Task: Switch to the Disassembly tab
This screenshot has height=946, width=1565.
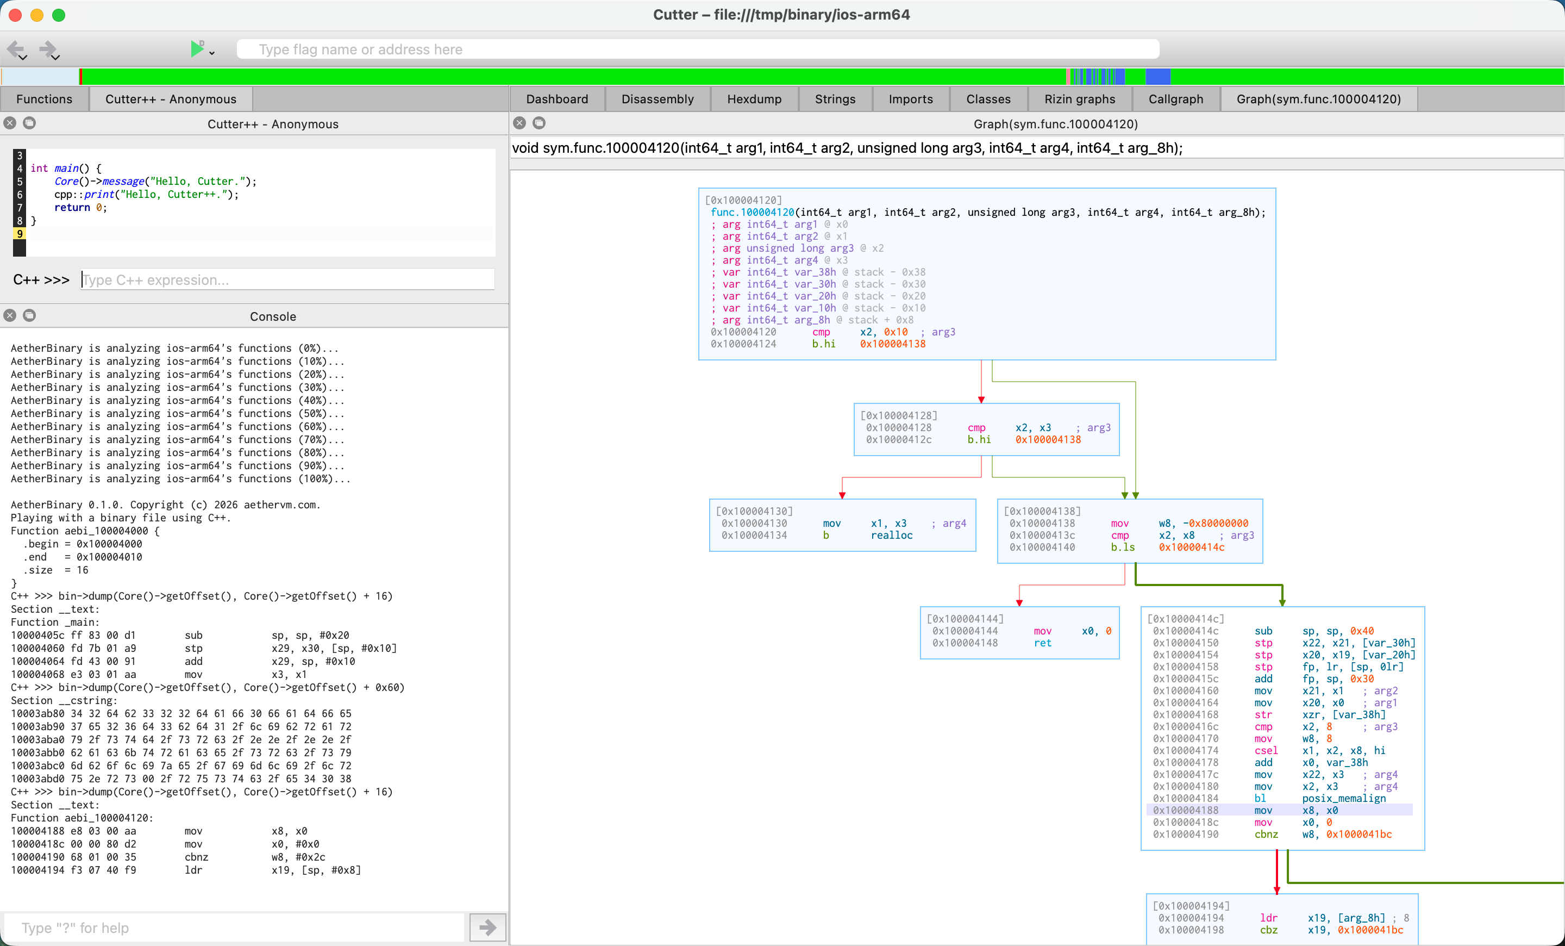Action: 658,99
